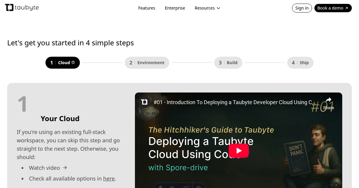The image size is (359, 188).
Task: Select the step 4 Ship tab
Action: (x=300, y=63)
